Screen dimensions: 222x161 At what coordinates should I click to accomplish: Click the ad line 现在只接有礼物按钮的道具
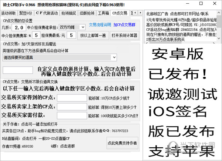tap(181, 34)
